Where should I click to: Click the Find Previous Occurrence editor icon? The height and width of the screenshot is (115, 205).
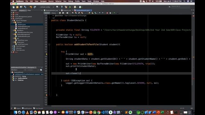(x=76, y=13)
